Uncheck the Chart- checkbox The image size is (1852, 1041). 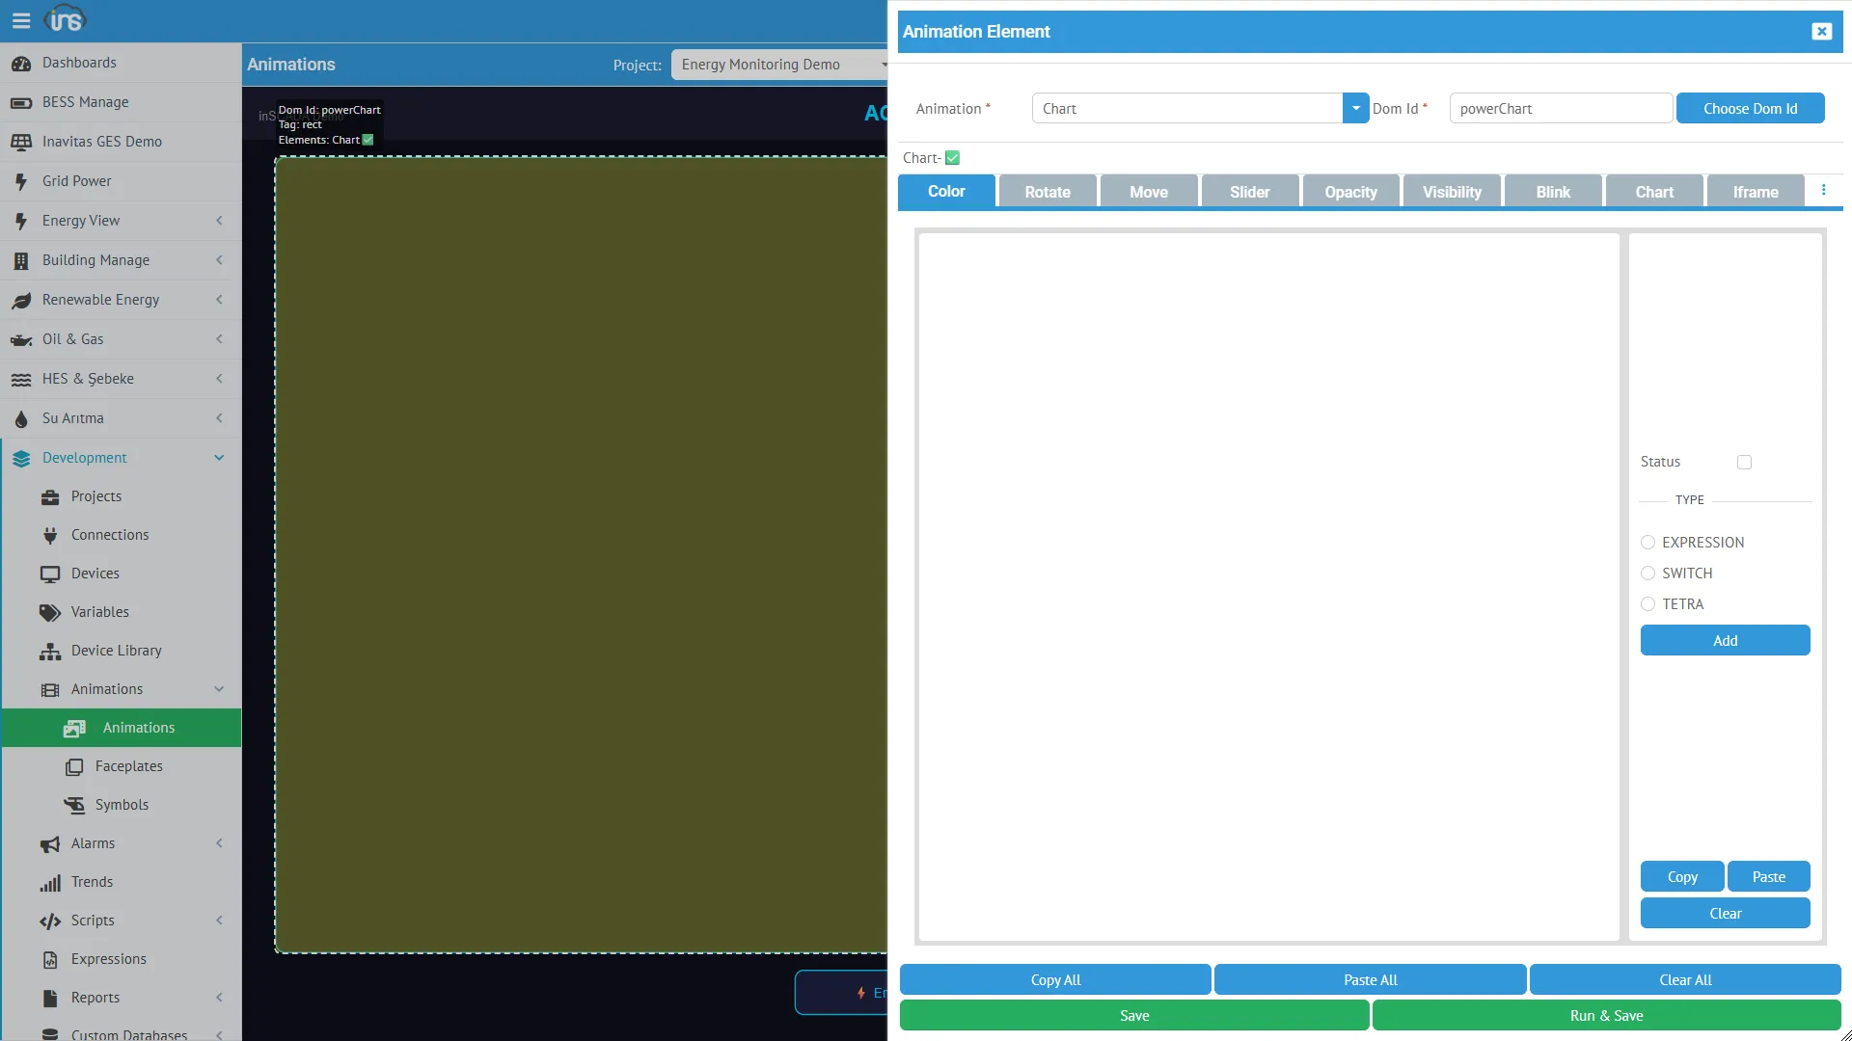(952, 157)
